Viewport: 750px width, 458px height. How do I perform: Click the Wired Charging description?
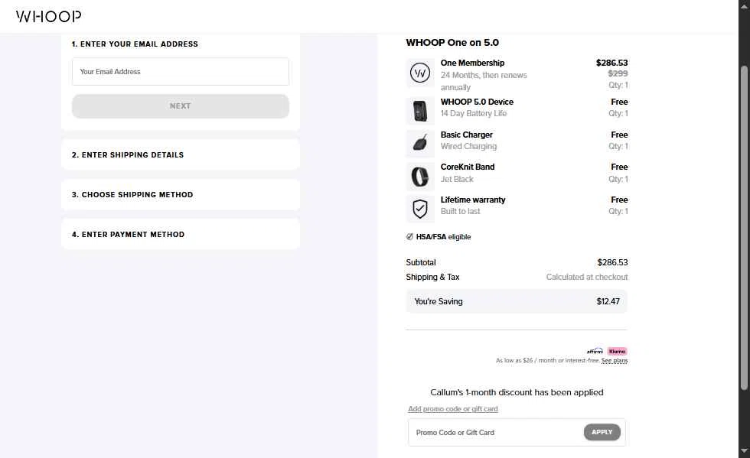click(468, 146)
